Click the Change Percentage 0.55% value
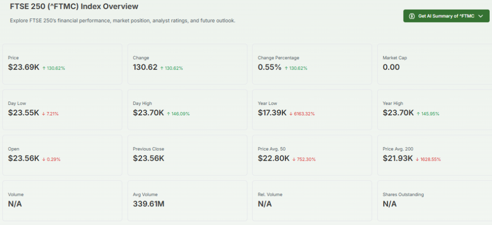Viewport: 492px width, 225px height. [x=270, y=67]
